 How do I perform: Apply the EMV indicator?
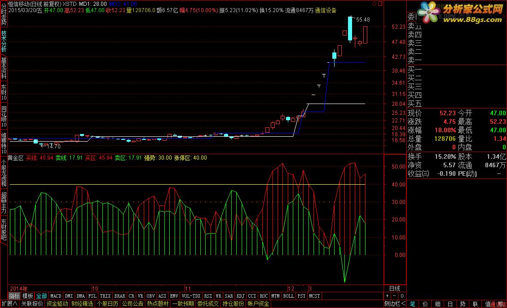click(174, 296)
